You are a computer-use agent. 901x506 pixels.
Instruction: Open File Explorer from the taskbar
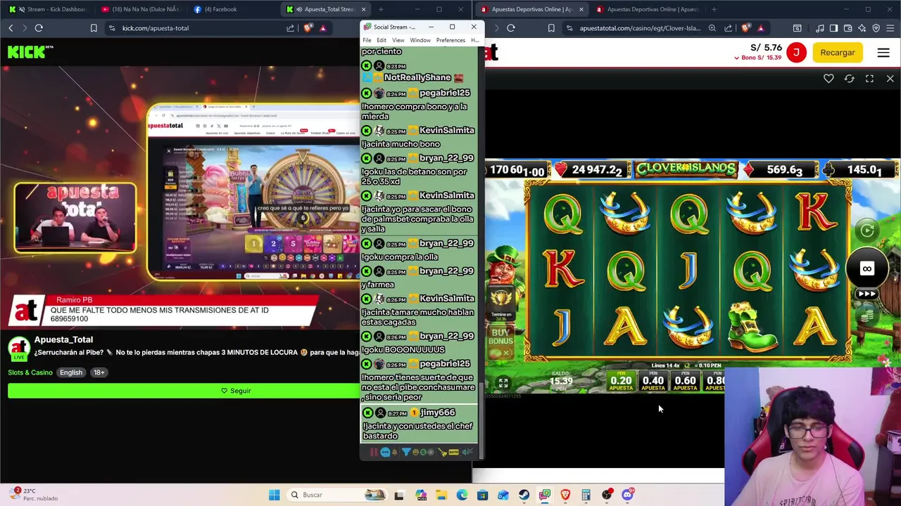coord(441,495)
